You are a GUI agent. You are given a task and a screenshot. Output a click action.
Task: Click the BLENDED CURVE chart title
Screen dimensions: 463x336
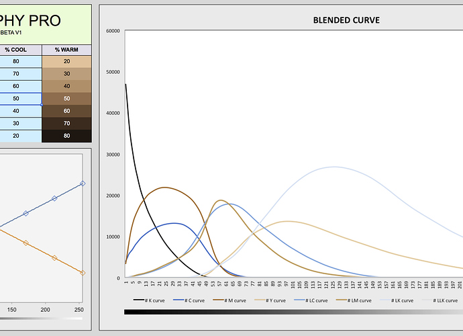pyautogui.click(x=346, y=20)
